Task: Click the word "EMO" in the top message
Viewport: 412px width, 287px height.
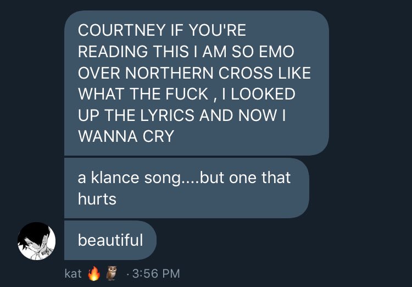Action: (x=276, y=51)
